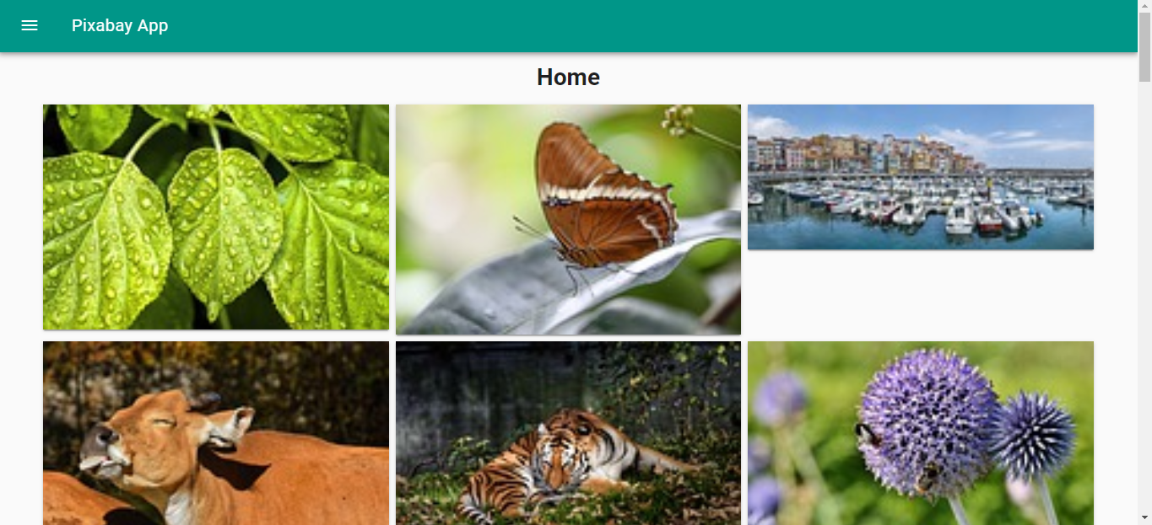The image size is (1152, 525).
Task: Click the scrollbar track below the thumb
Action: (x=1144, y=295)
